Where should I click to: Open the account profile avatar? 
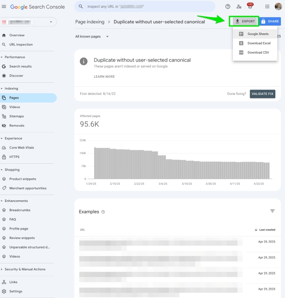(278, 7)
